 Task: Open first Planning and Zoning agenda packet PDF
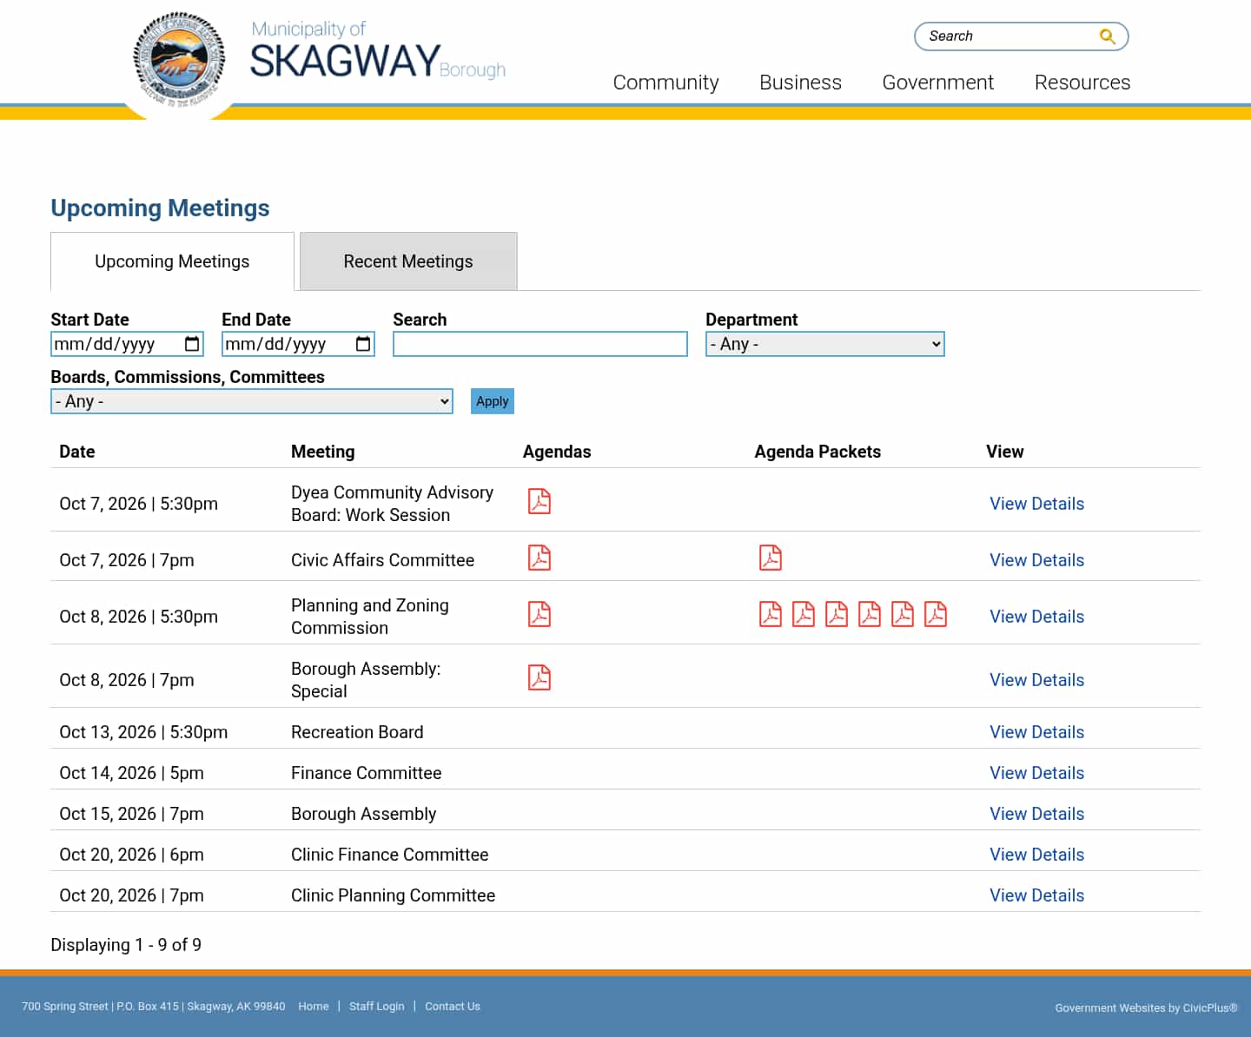[771, 614]
